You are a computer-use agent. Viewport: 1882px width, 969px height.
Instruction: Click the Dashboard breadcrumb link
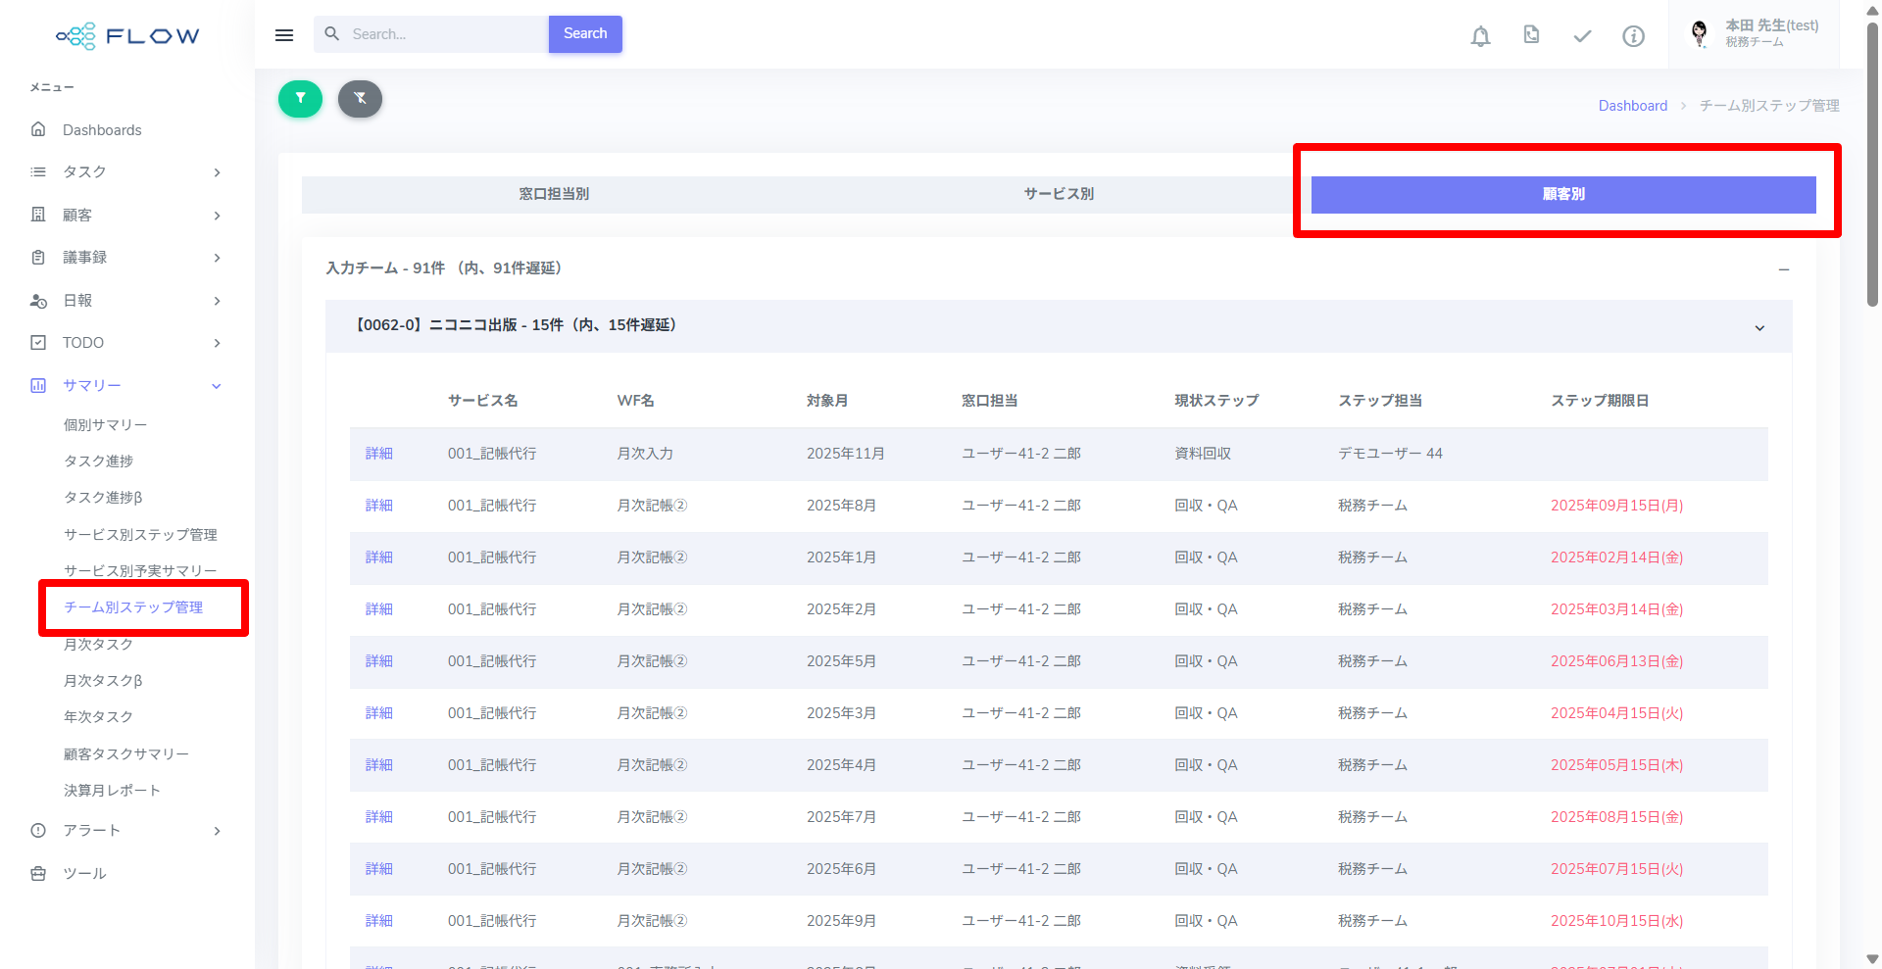point(1632,106)
